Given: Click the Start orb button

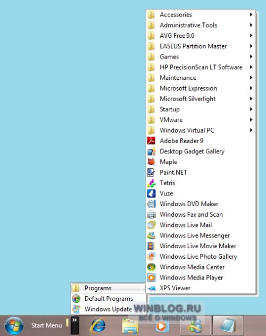Looking at the screenshot, I should click(x=14, y=326).
